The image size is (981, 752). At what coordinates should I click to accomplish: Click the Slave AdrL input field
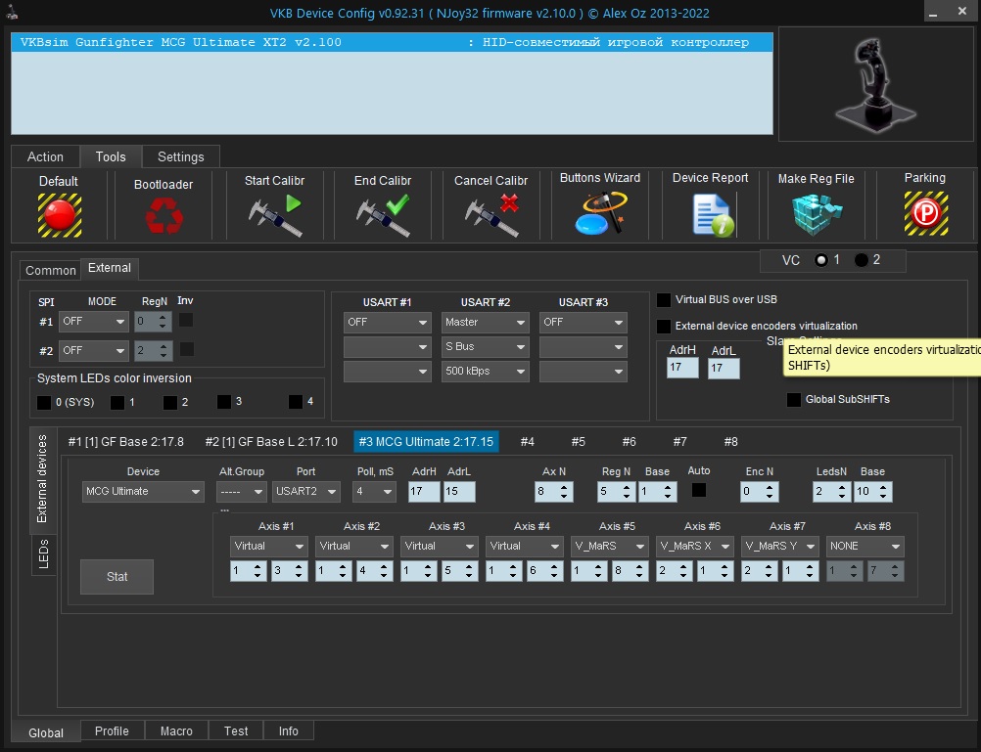pyautogui.click(x=724, y=369)
